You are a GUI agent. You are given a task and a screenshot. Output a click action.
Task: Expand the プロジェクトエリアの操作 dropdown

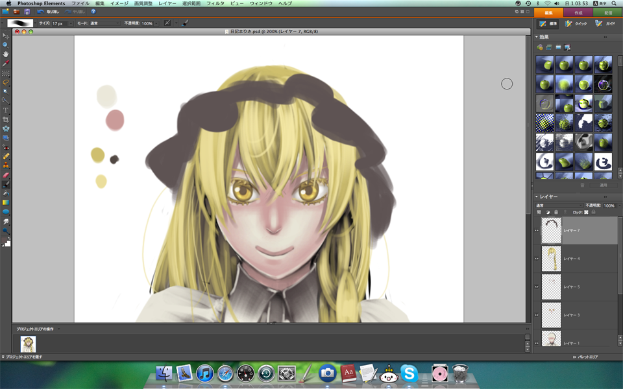[x=59, y=329]
